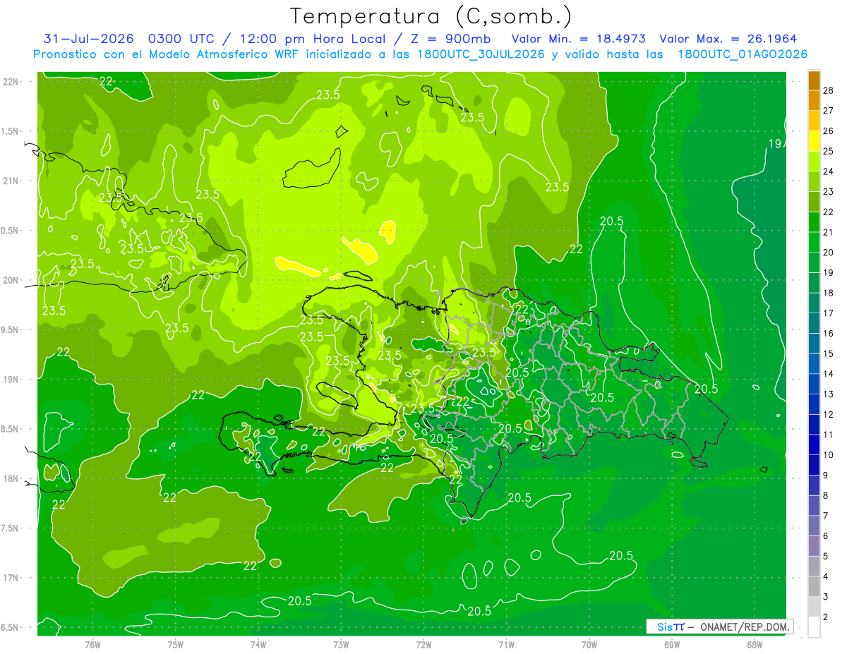Click the '73W' longitude axis label
The height and width of the screenshot is (654, 847).
341,644
